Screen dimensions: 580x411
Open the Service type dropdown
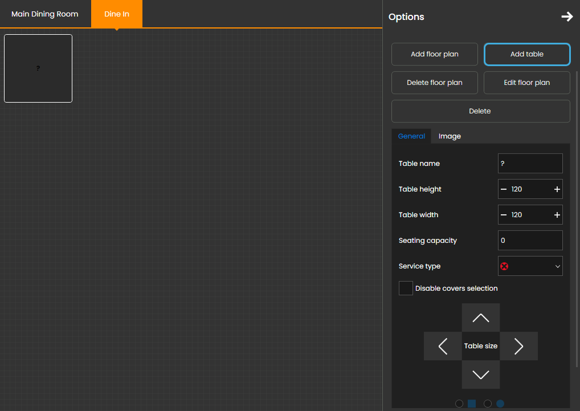[x=530, y=266]
